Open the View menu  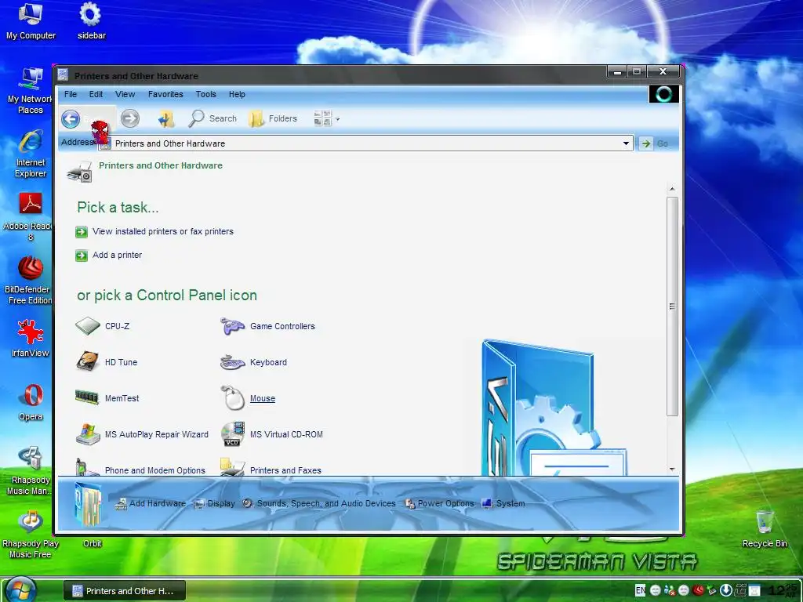125,94
